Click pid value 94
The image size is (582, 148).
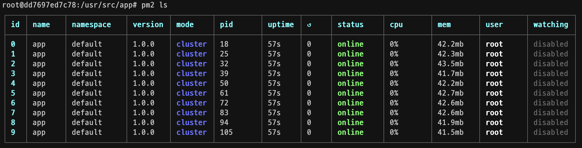click(224, 122)
